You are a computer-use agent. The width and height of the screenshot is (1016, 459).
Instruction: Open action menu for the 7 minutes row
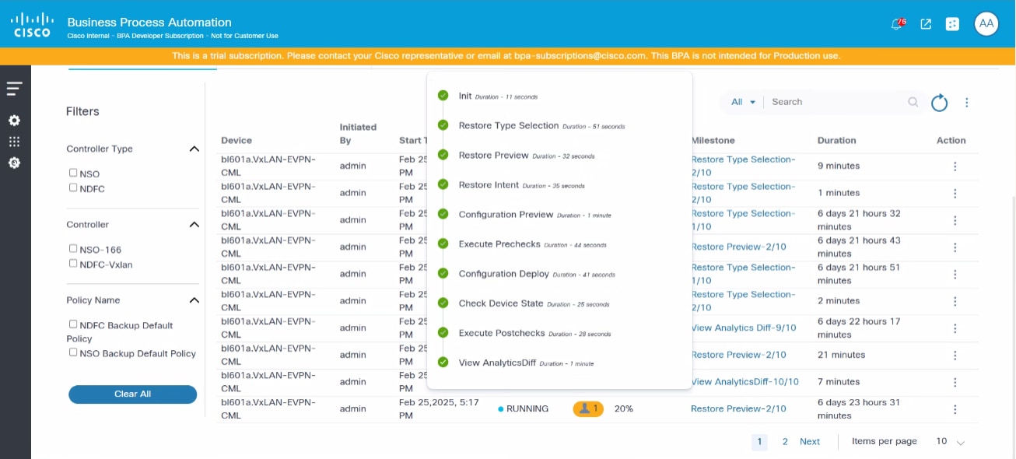[x=955, y=382]
